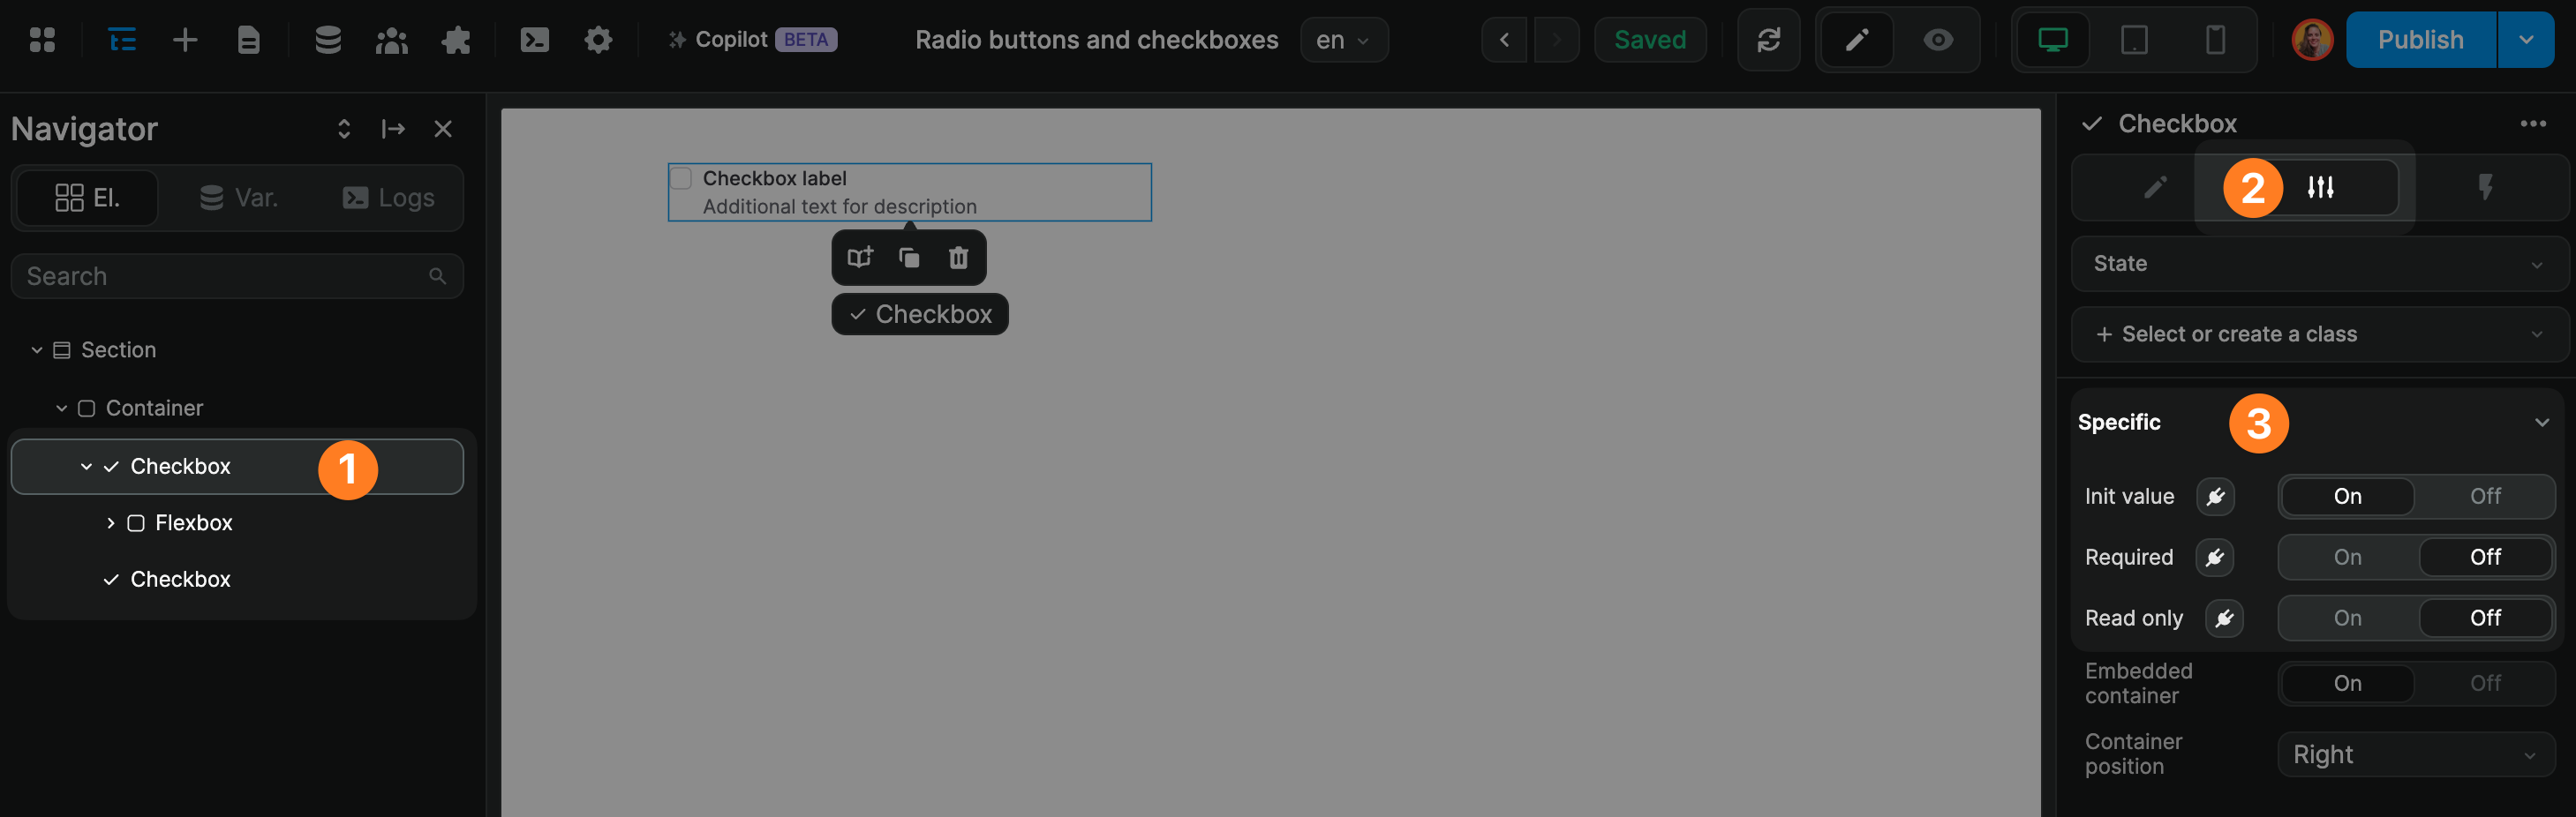Open the language selector showing 'en'
The height and width of the screenshot is (817, 2576).
click(x=1344, y=40)
